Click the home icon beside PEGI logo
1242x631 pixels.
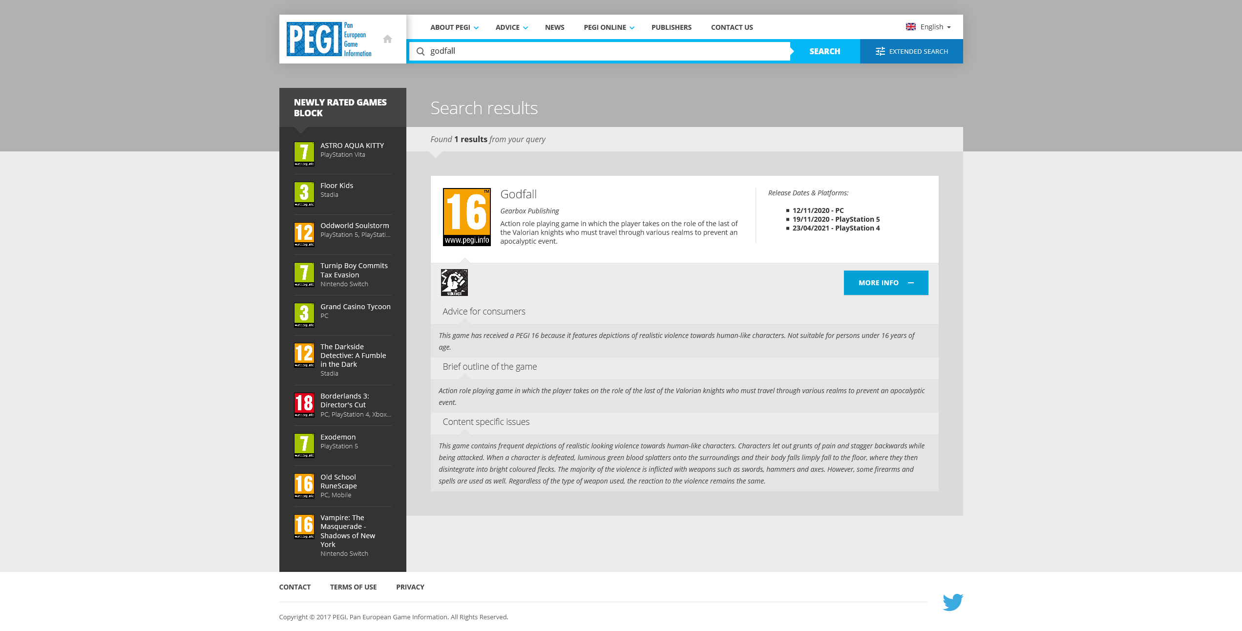pyautogui.click(x=387, y=39)
